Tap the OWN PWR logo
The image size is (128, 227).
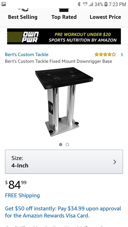tap(31, 37)
